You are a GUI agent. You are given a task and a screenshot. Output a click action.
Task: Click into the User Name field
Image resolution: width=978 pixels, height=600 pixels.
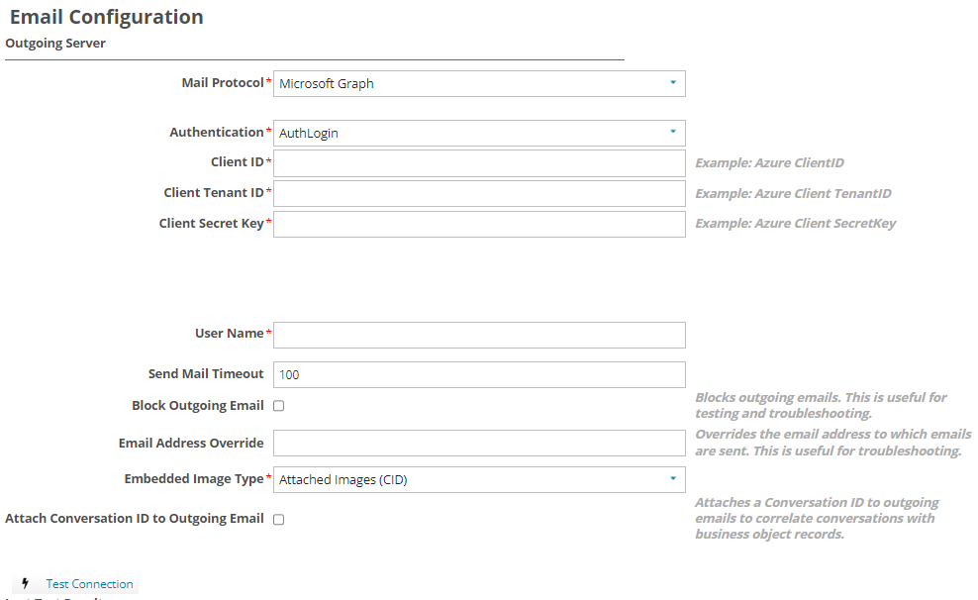[479, 335]
